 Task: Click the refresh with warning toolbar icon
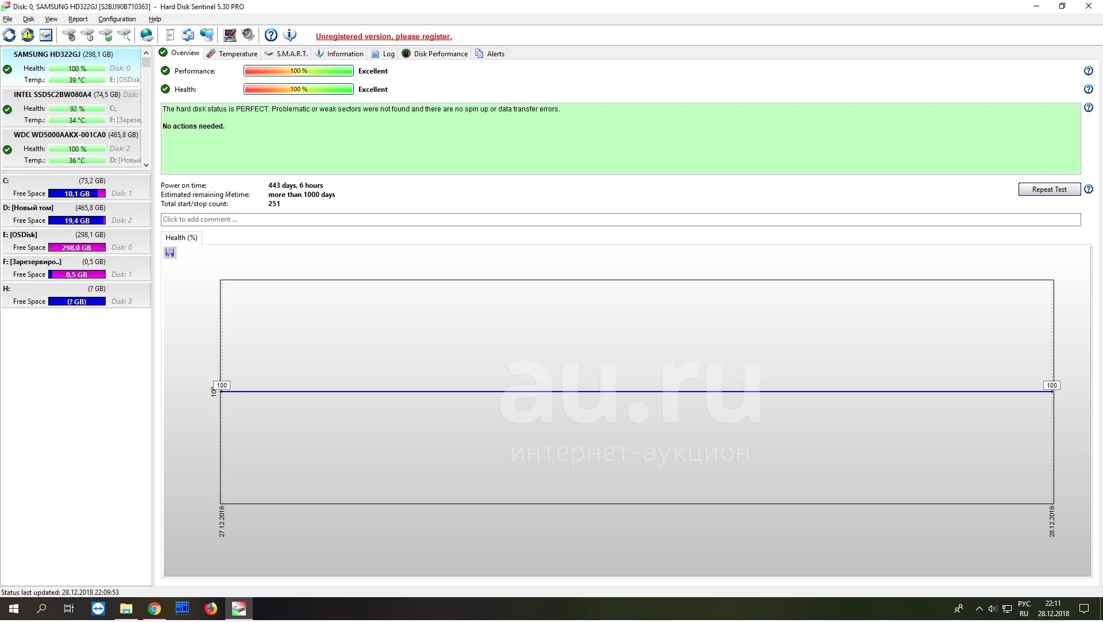coord(28,35)
